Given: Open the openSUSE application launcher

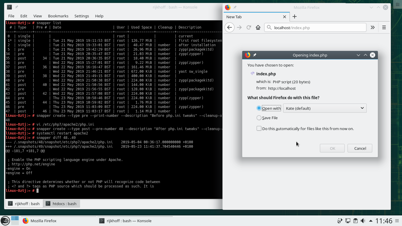Looking at the screenshot, I should point(5,221).
